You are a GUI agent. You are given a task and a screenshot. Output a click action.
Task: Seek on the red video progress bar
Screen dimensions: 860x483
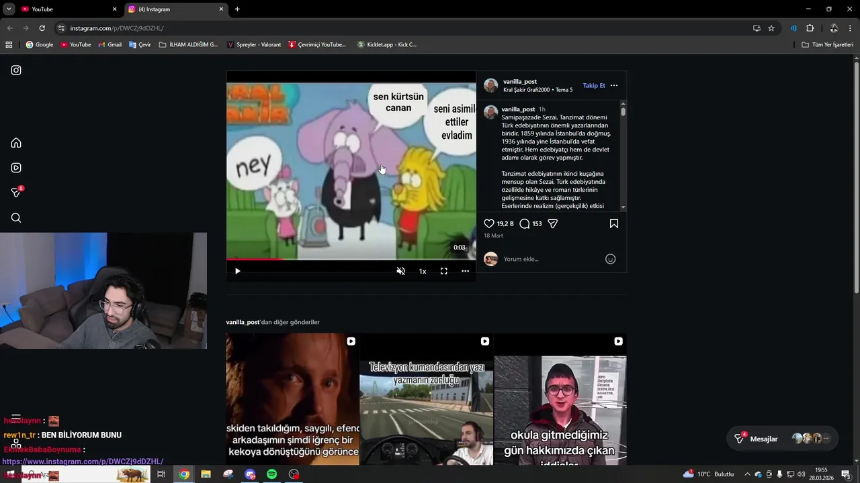(351, 259)
